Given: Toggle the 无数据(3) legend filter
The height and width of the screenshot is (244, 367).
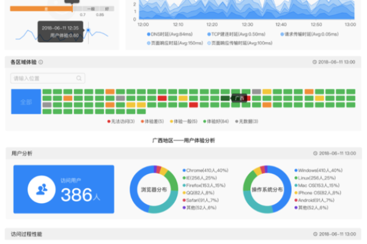Looking at the screenshot, I should click(x=247, y=121).
